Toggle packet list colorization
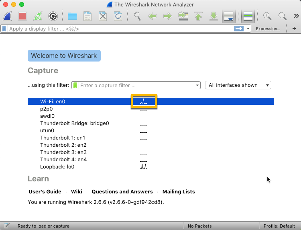301x230 pixels. (x=248, y=16)
